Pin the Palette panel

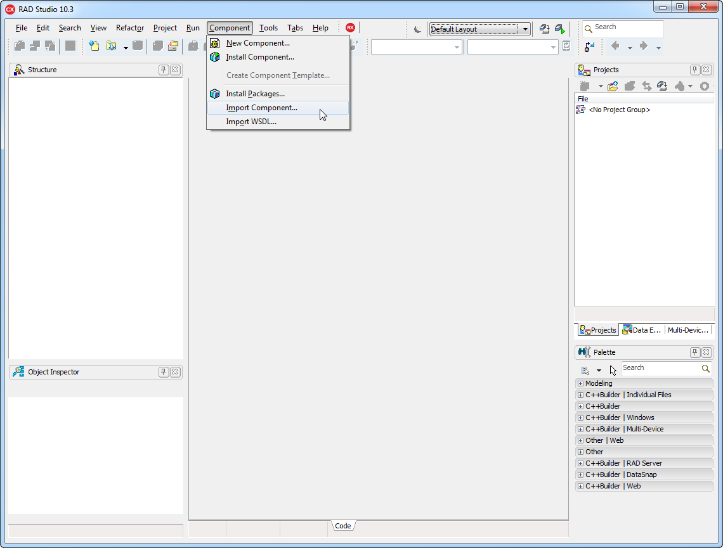click(x=695, y=352)
